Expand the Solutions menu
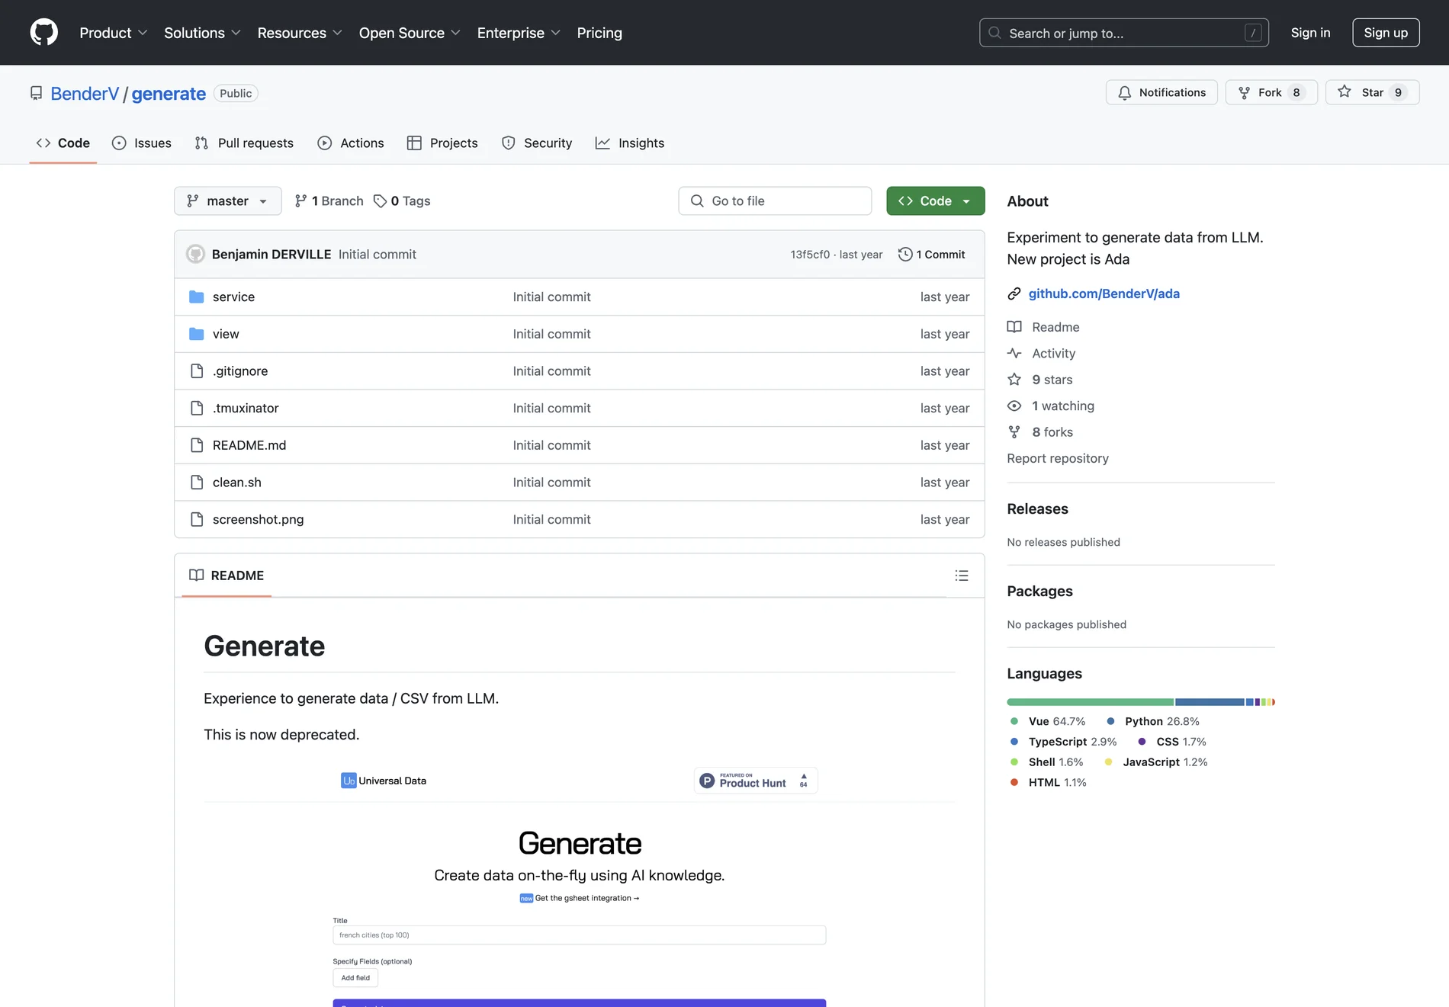Image resolution: width=1449 pixels, height=1007 pixels. coord(202,33)
